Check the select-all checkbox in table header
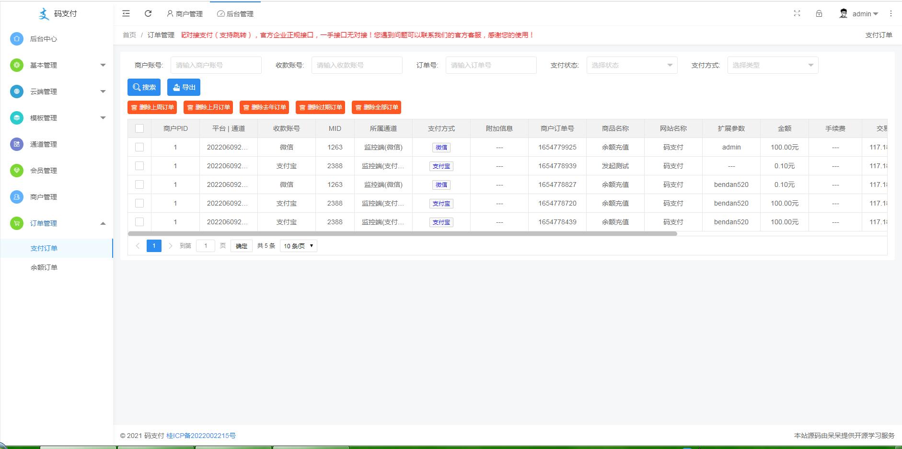The height and width of the screenshot is (449, 902). pyautogui.click(x=139, y=128)
